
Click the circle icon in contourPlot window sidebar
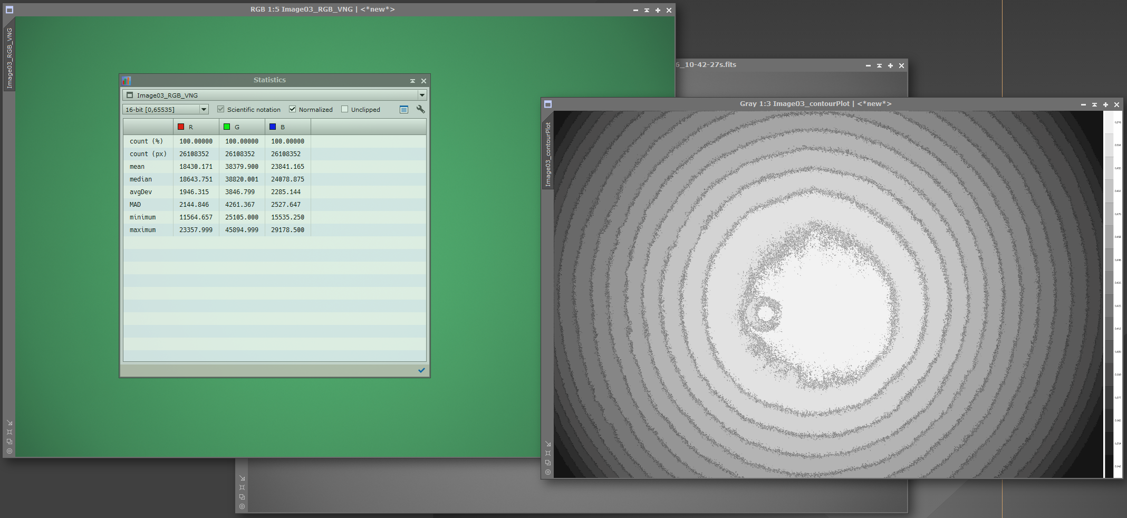point(548,472)
